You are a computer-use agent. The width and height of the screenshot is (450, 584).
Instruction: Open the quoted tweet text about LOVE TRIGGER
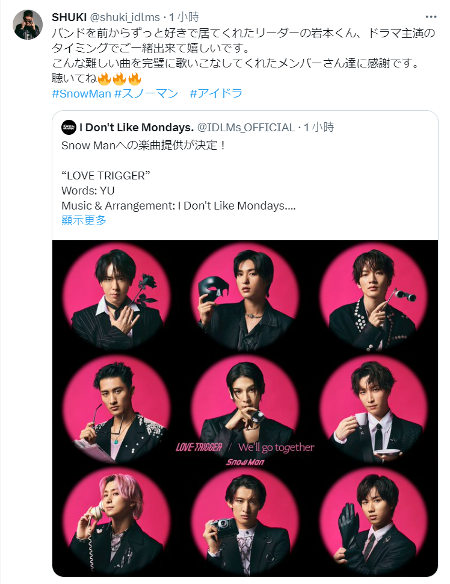(x=179, y=175)
